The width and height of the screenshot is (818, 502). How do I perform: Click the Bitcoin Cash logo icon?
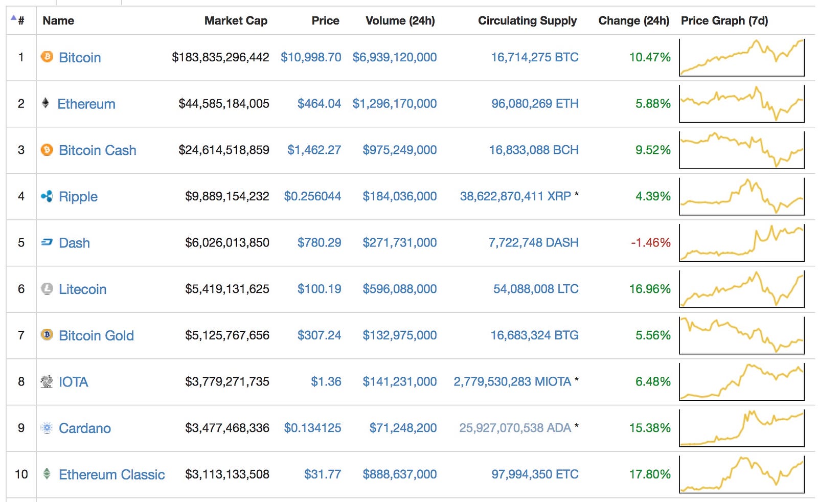(x=47, y=150)
